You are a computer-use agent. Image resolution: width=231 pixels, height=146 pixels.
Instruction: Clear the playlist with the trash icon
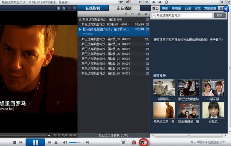(139, 14)
